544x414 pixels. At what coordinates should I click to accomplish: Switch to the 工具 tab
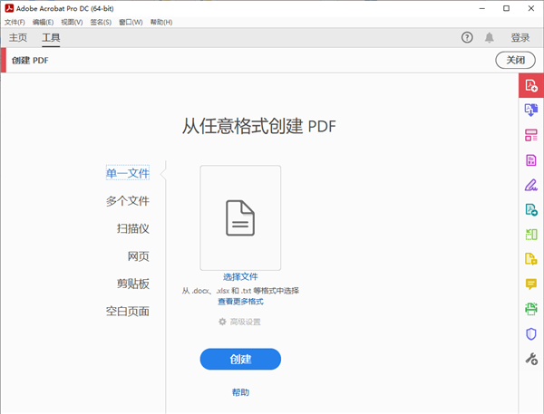click(x=51, y=37)
